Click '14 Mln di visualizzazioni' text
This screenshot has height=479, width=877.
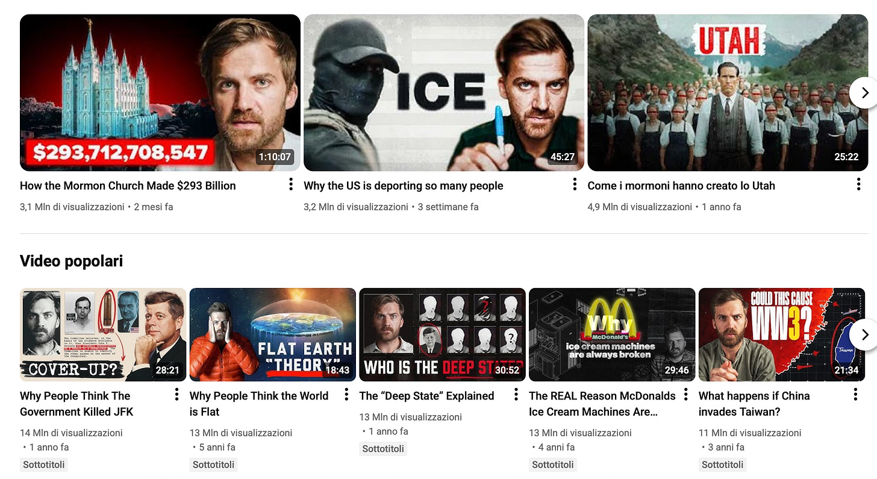[x=71, y=433]
